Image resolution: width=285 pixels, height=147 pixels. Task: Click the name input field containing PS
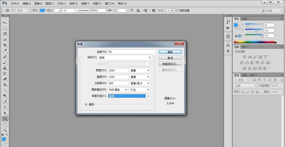pyautogui.click(x=132, y=52)
